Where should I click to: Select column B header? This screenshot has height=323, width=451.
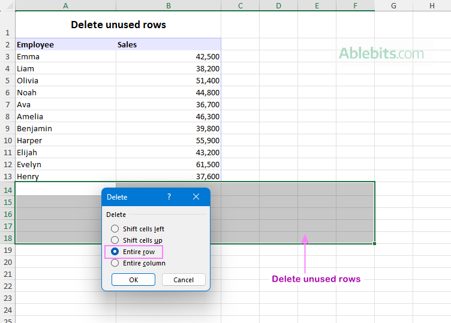(169, 5)
